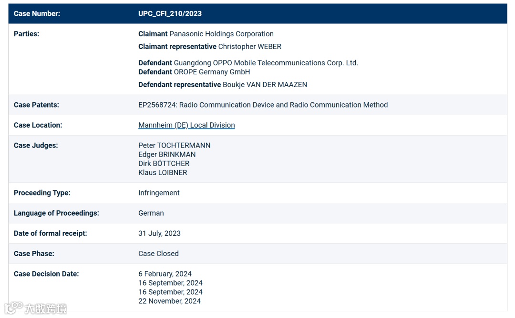Click the Case Number header label
The height and width of the screenshot is (318, 515).
tap(37, 14)
